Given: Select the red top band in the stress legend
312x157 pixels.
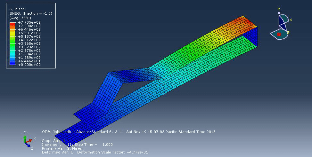Looking at the screenshot, I should [x=12, y=24].
